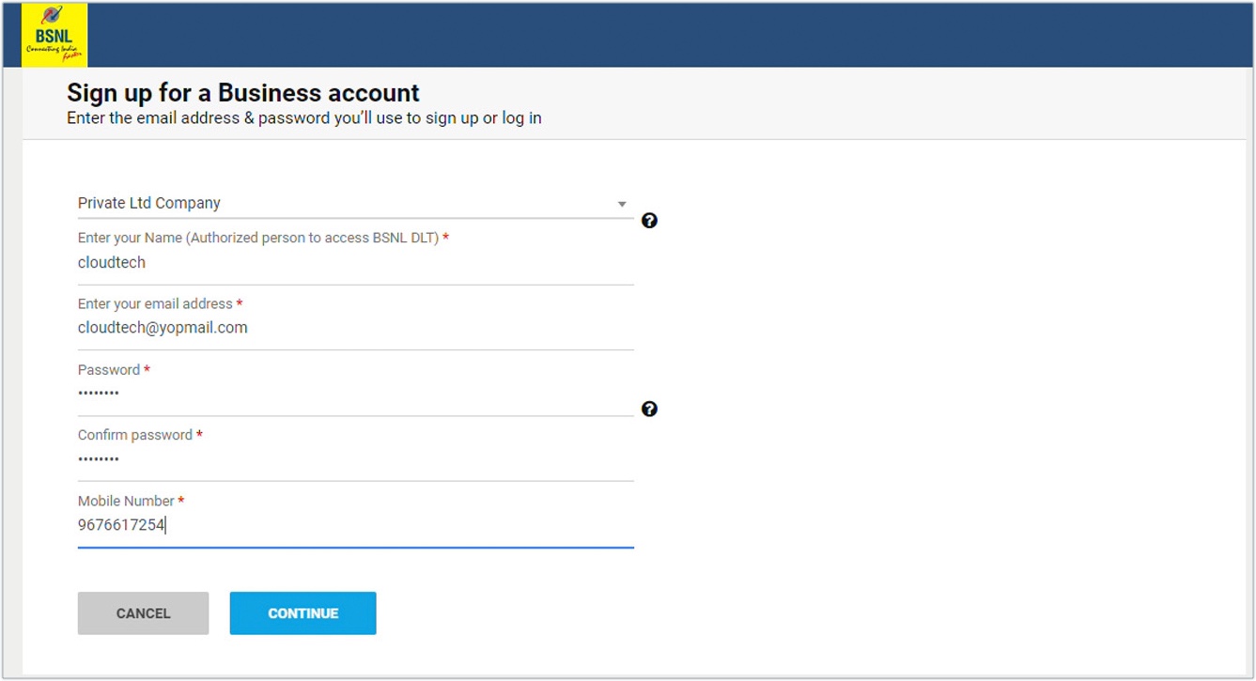Click the help icon beside the Password field
The width and height of the screenshot is (1256, 681).
pos(649,409)
